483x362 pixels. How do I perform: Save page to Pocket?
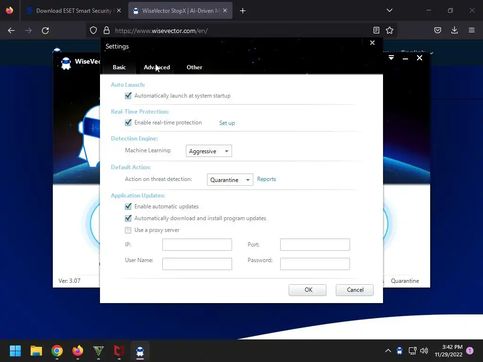click(x=438, y=30)
